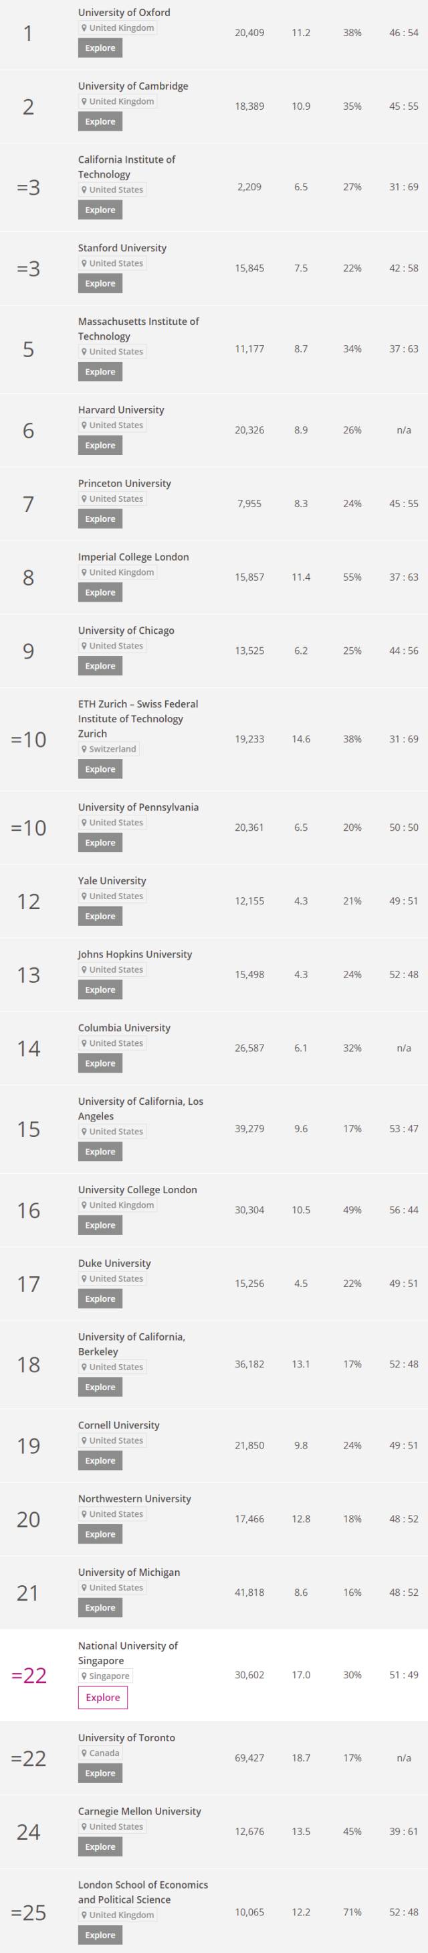Open the University of Cambridge link
Viewport: 428px width, 1953px height.
(133, 86)
